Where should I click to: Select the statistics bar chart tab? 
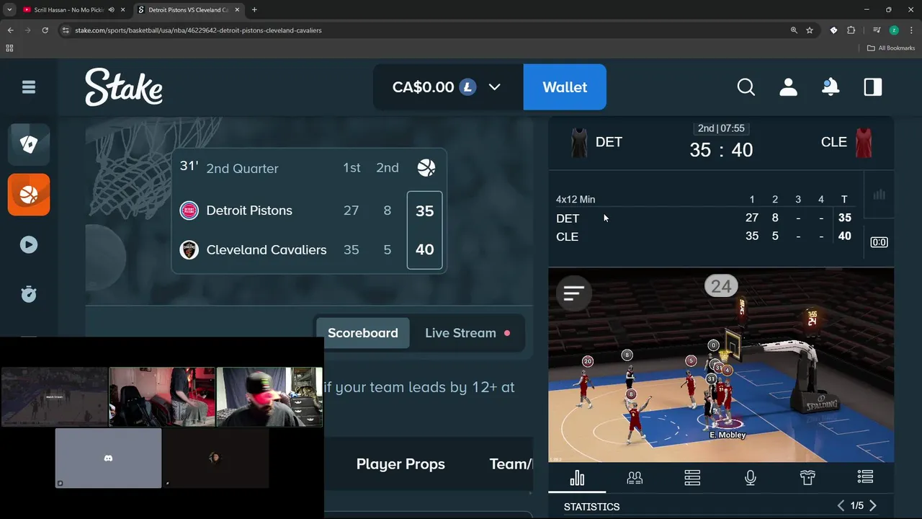(x=577, y=478)
